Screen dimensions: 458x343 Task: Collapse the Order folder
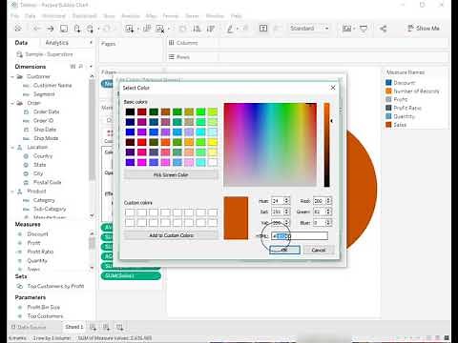12,103
